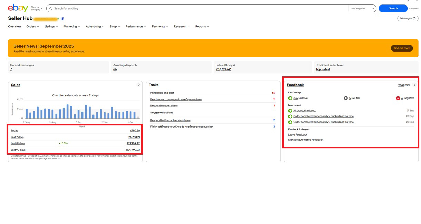The image size is (421, 224).
Task: Click the green Positive feedback icon
Action: point(290,98)
